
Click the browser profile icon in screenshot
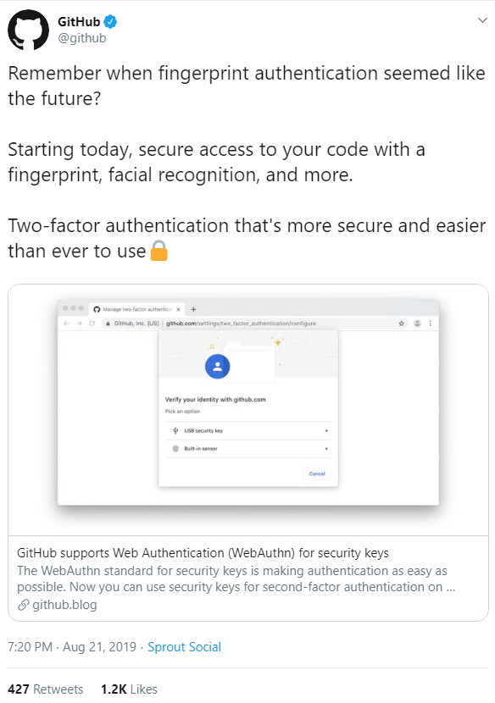tap(417, 324)
